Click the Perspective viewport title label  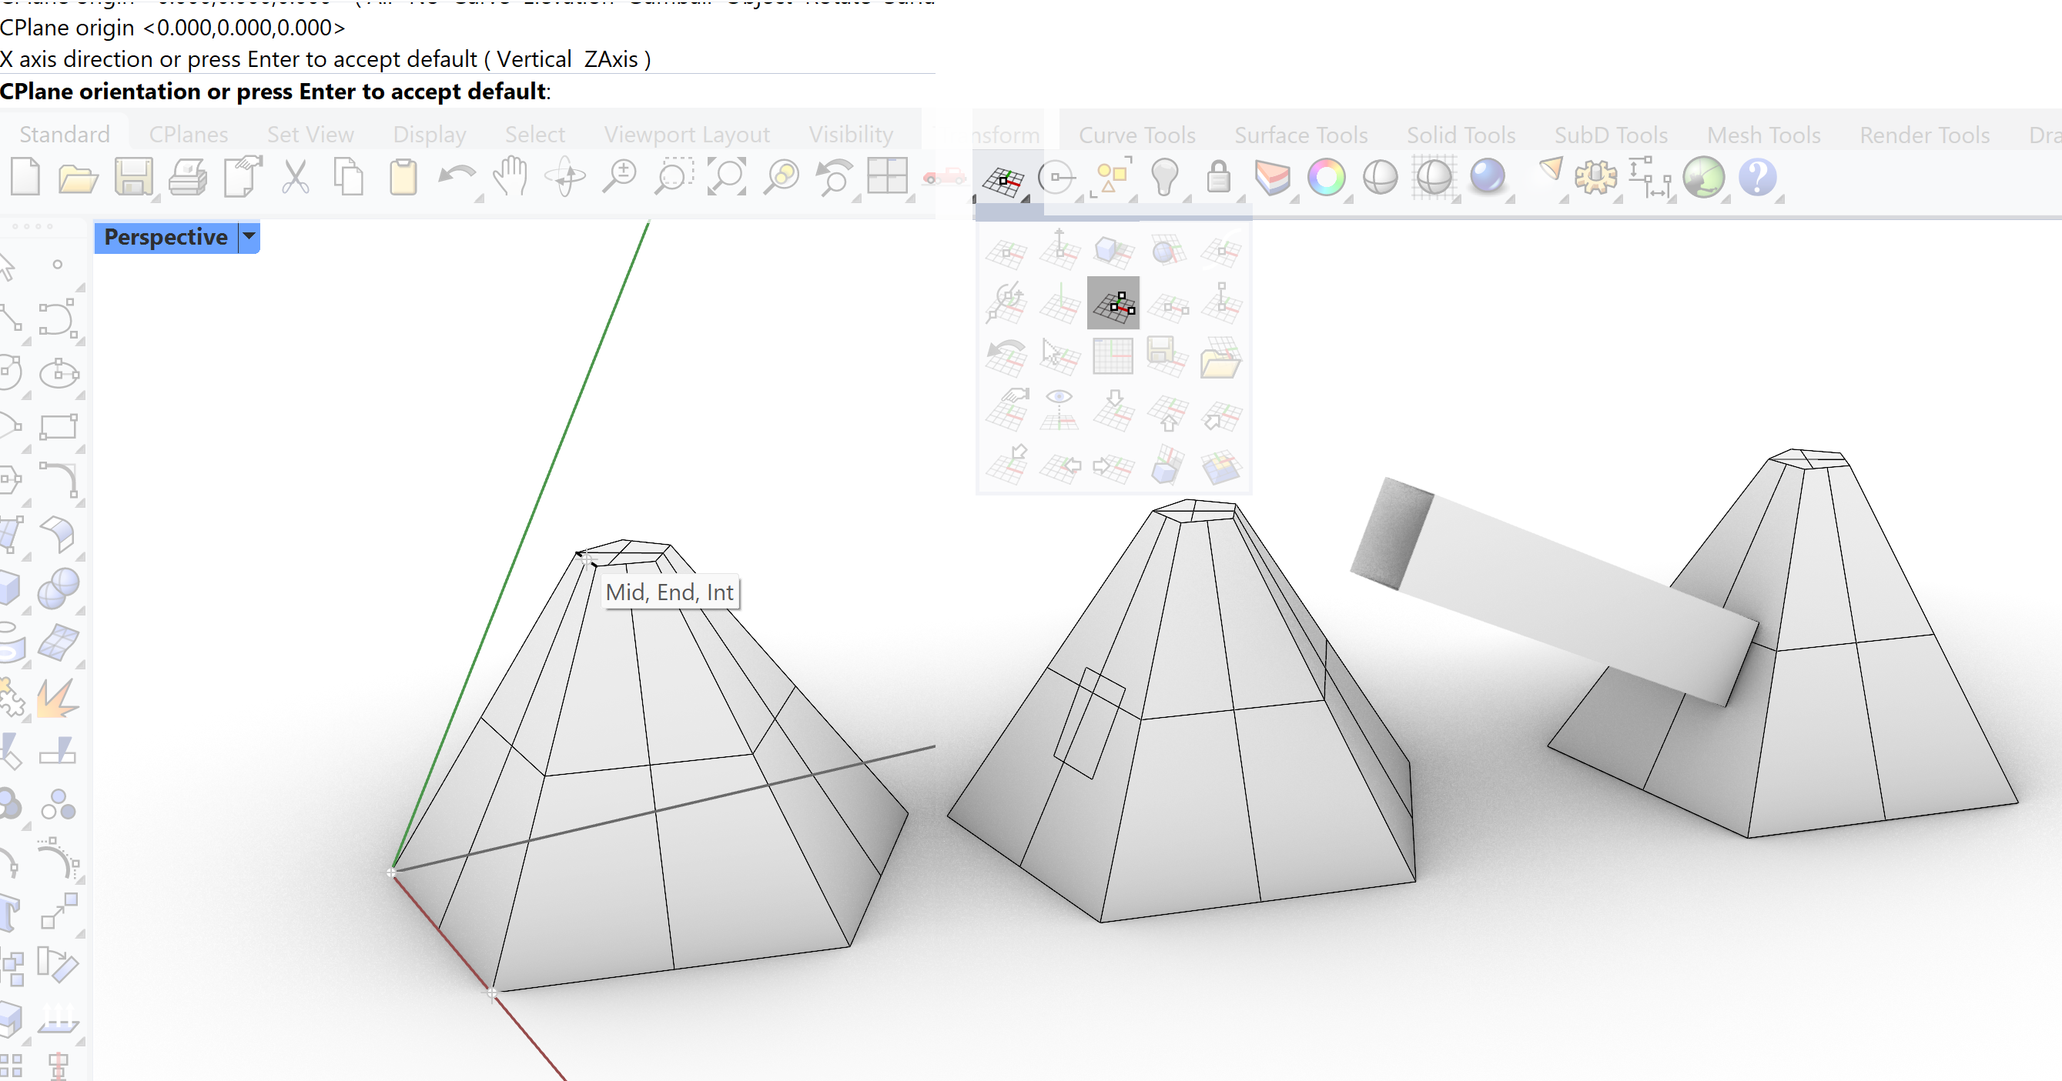click(x=166, y=237)
